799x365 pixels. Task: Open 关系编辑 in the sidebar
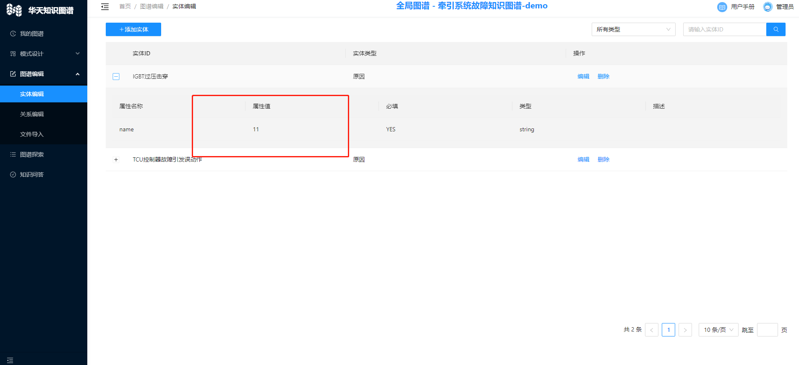(32, 114)
